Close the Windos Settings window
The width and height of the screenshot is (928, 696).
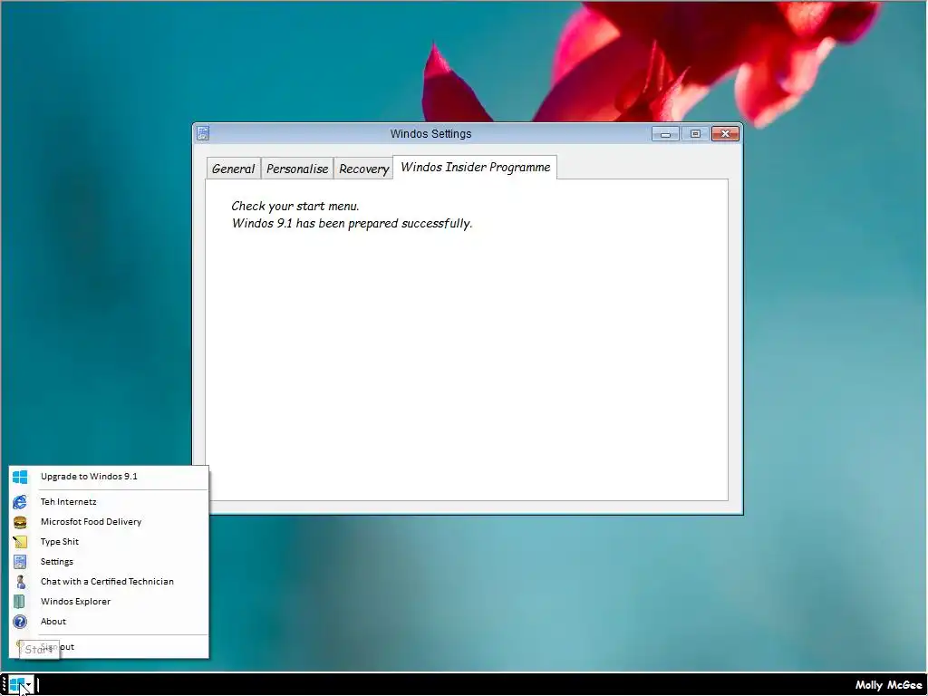click(725, 134)
